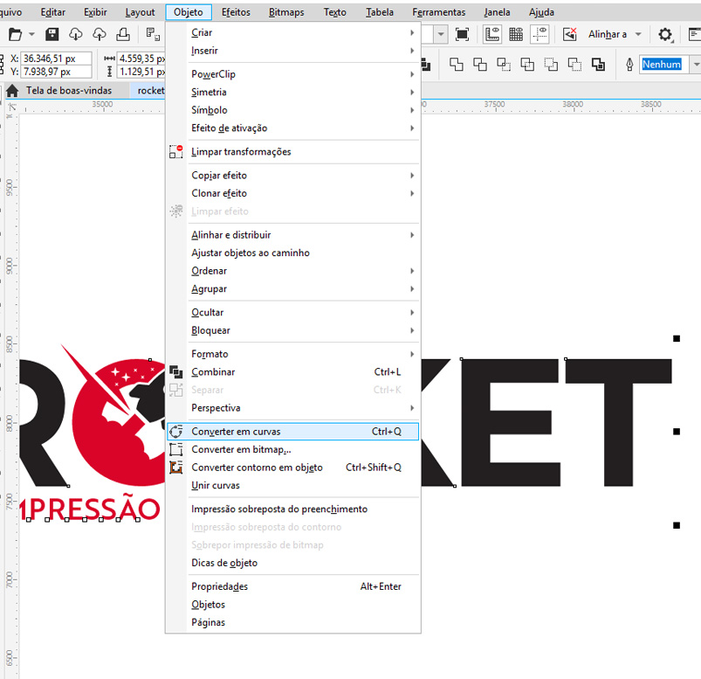The height and width of the screenshot is (679, 701).
Task: Choose Limpar transformações menu entry
Action: (x=241, y=151)
